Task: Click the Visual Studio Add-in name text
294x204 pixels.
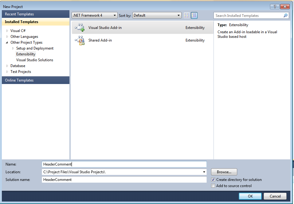Action: 105,28
